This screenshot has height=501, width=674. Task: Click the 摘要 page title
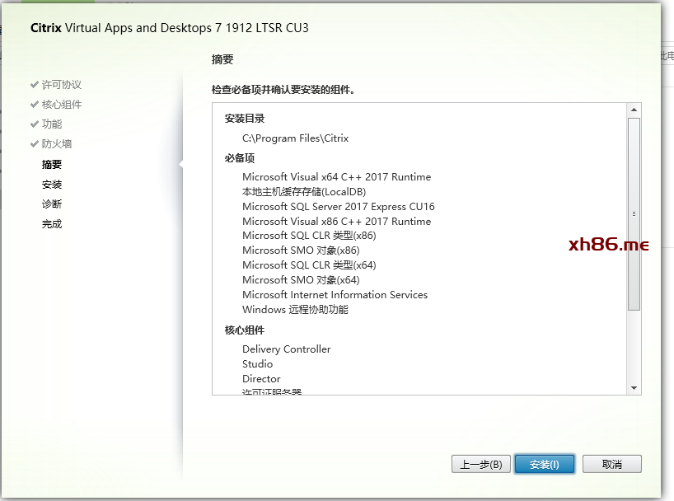(x=222, y=59)
